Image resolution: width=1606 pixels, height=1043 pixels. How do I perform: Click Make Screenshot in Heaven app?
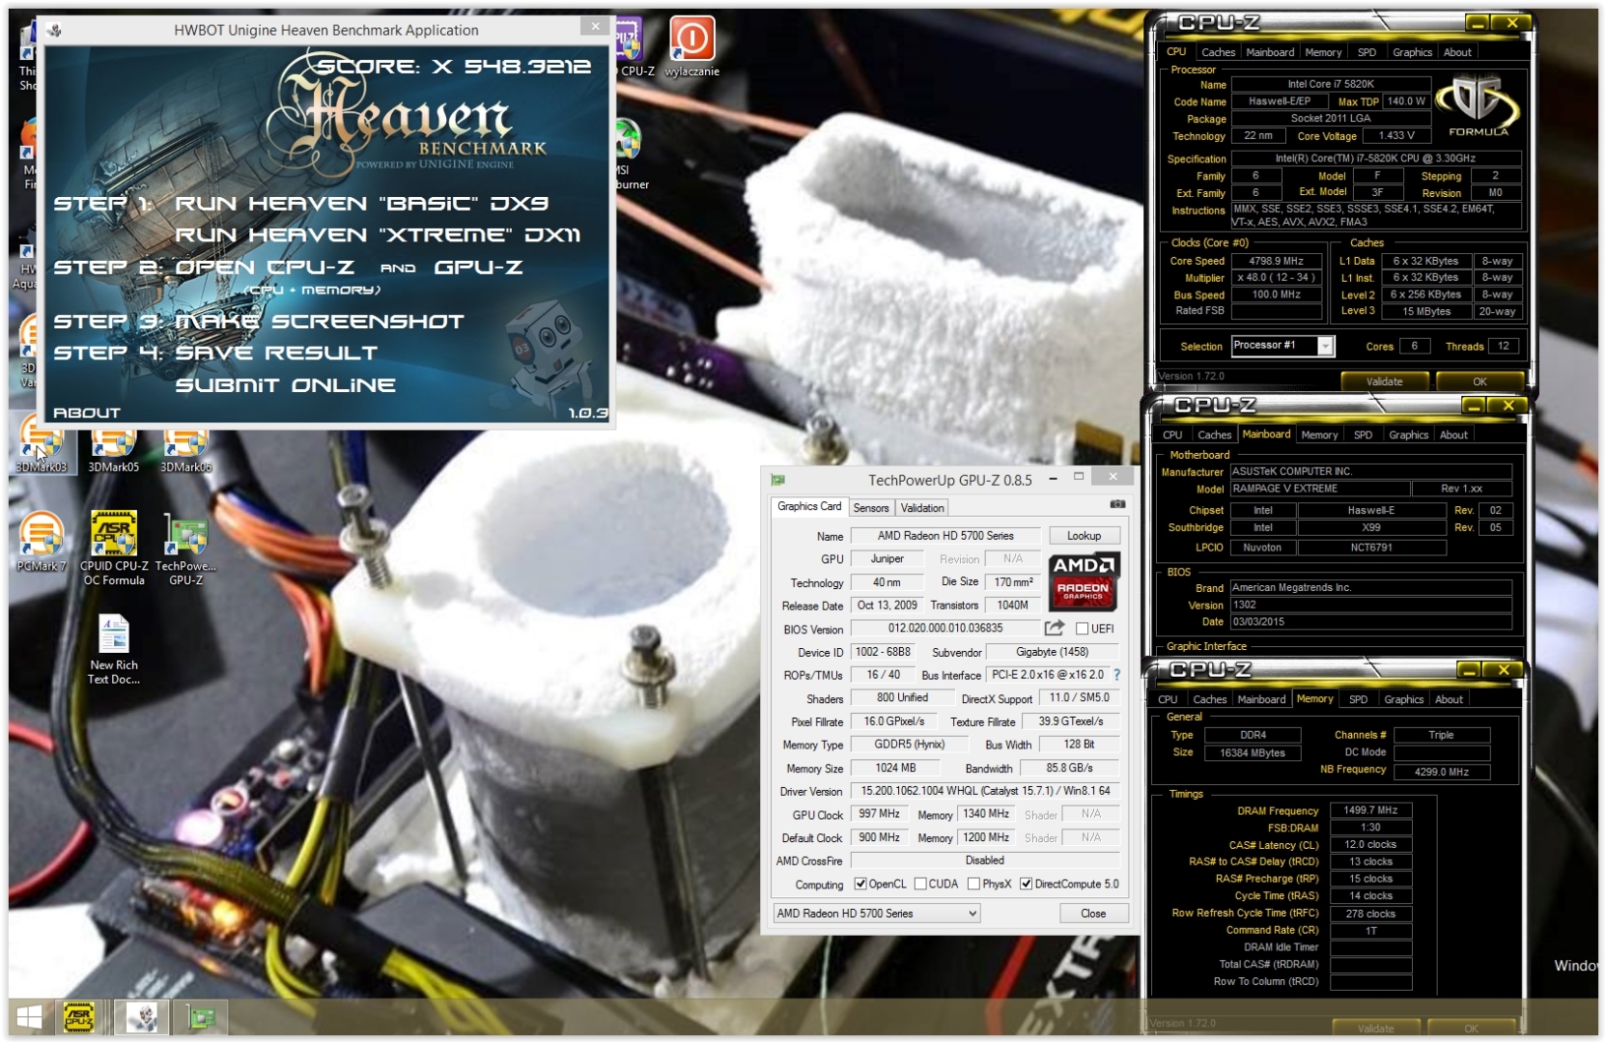pos(320,322)
